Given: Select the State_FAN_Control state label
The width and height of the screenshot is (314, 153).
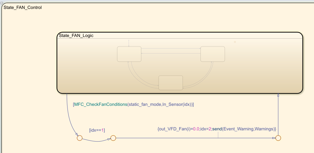Looking at the screenshot, I should click(23, 8).
